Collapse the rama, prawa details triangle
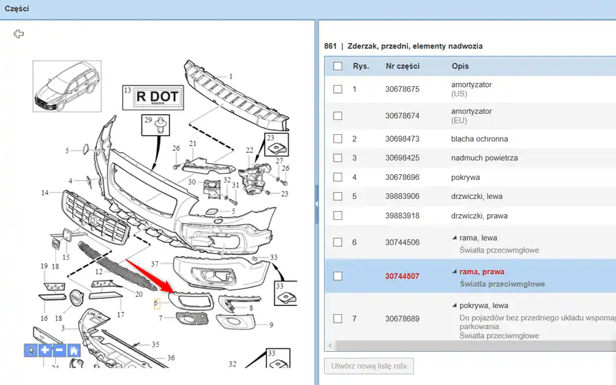Screen dimensions: 616x385 pyautogui.click(x=455, y=272)
